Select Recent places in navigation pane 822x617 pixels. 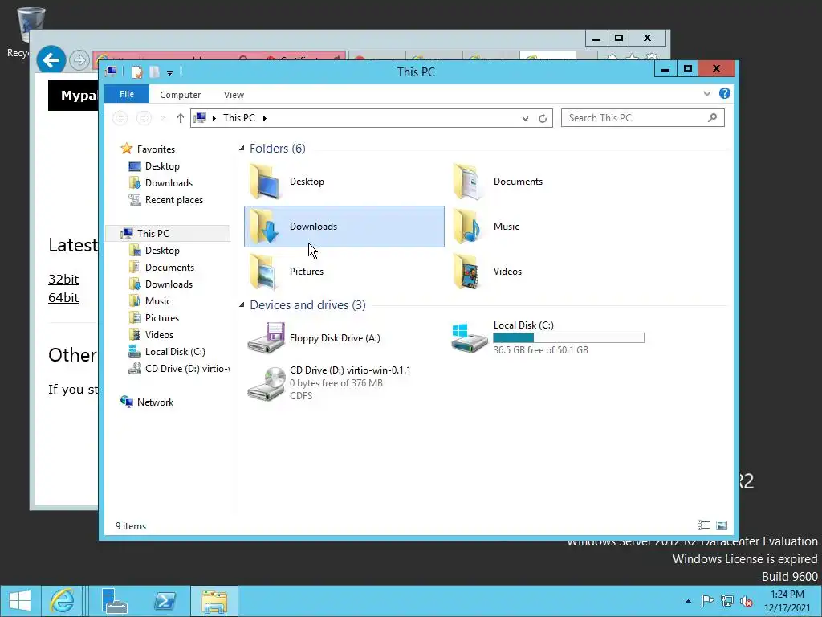173,200
